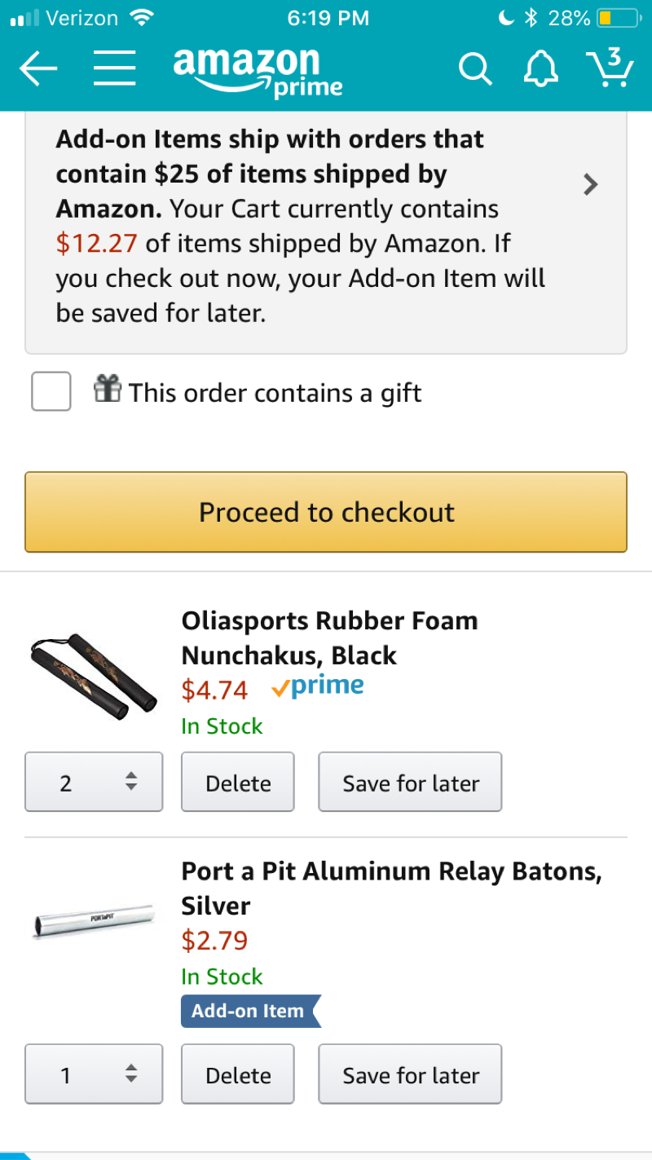Open the shopping cart icon
This screenshot has width=652, height=1160.
610,67
